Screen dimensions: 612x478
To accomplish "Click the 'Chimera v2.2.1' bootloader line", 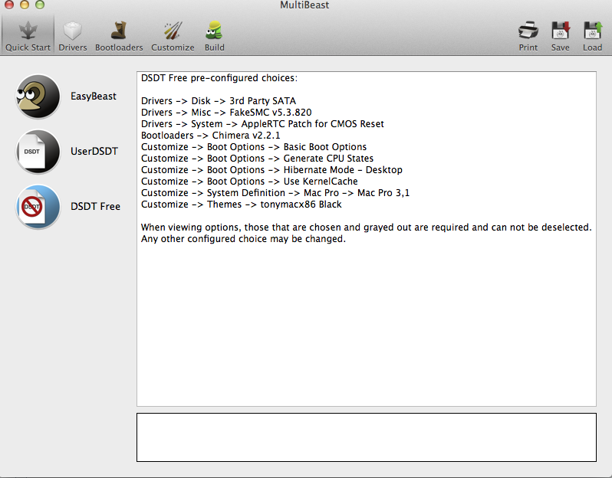I will (210, 136).
